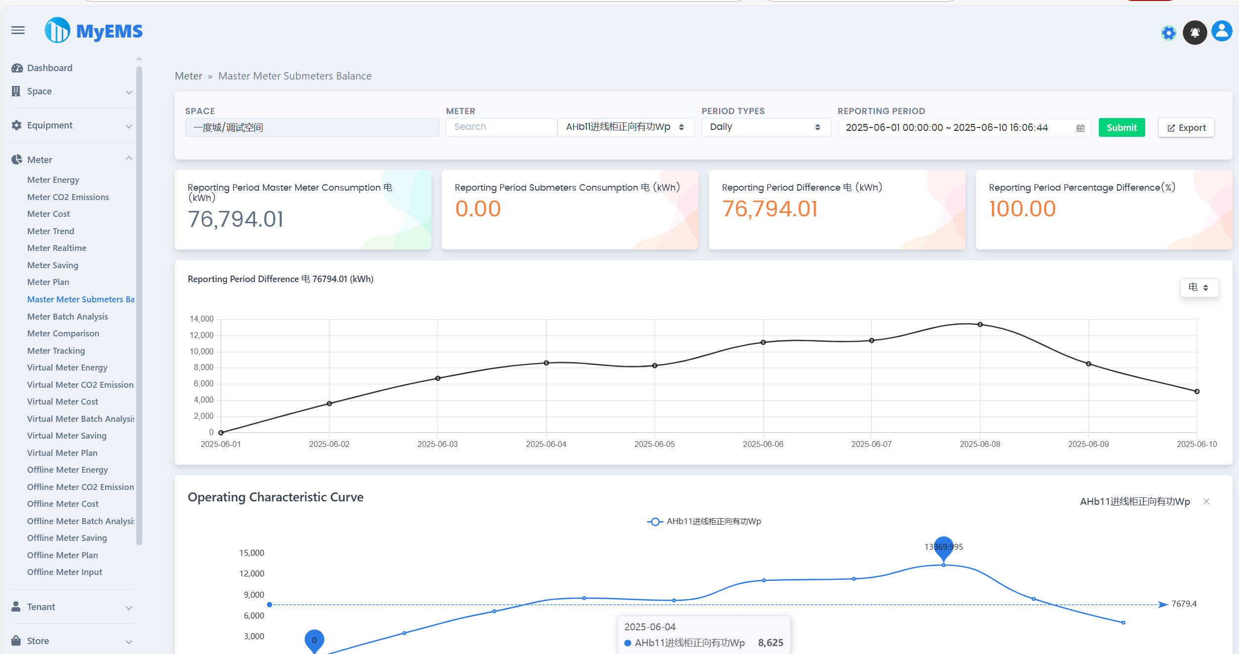1239x654 pixels.
Task: Open the settings gear icon
Action: pos(1168,33)
